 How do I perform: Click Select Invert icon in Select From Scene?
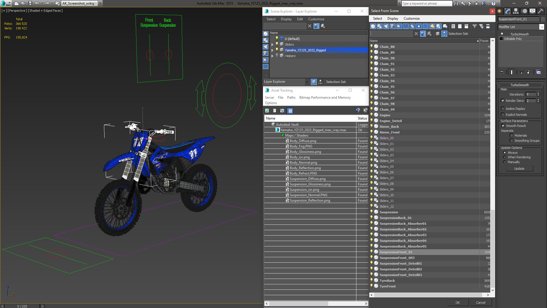(466, 26)
